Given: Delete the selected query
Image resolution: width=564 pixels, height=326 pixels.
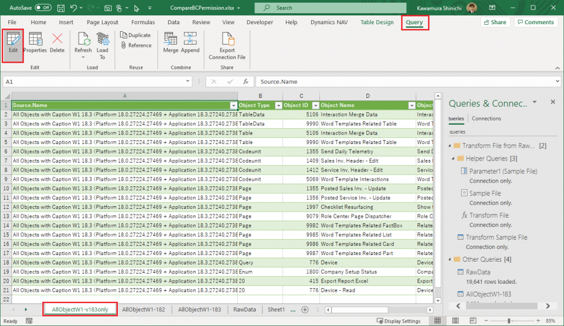Looking at the screenshot, I should [x=57, y=43].
